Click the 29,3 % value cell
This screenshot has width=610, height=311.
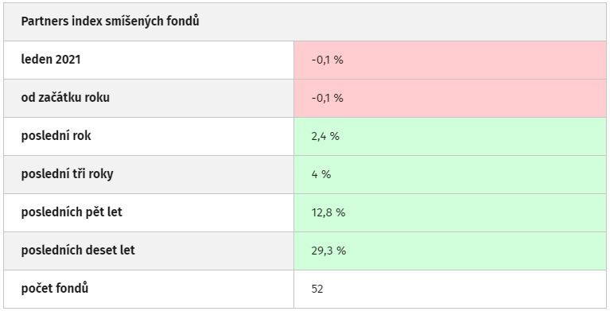point(450,251)
